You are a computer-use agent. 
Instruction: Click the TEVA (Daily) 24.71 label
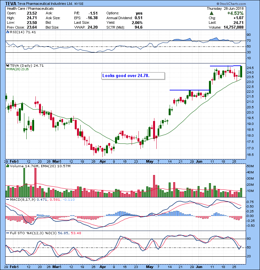point(27,66)
